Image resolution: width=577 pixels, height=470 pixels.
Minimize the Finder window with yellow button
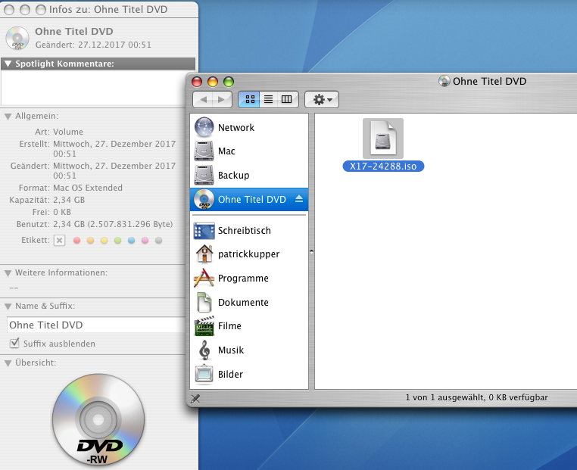click(213, 81)
